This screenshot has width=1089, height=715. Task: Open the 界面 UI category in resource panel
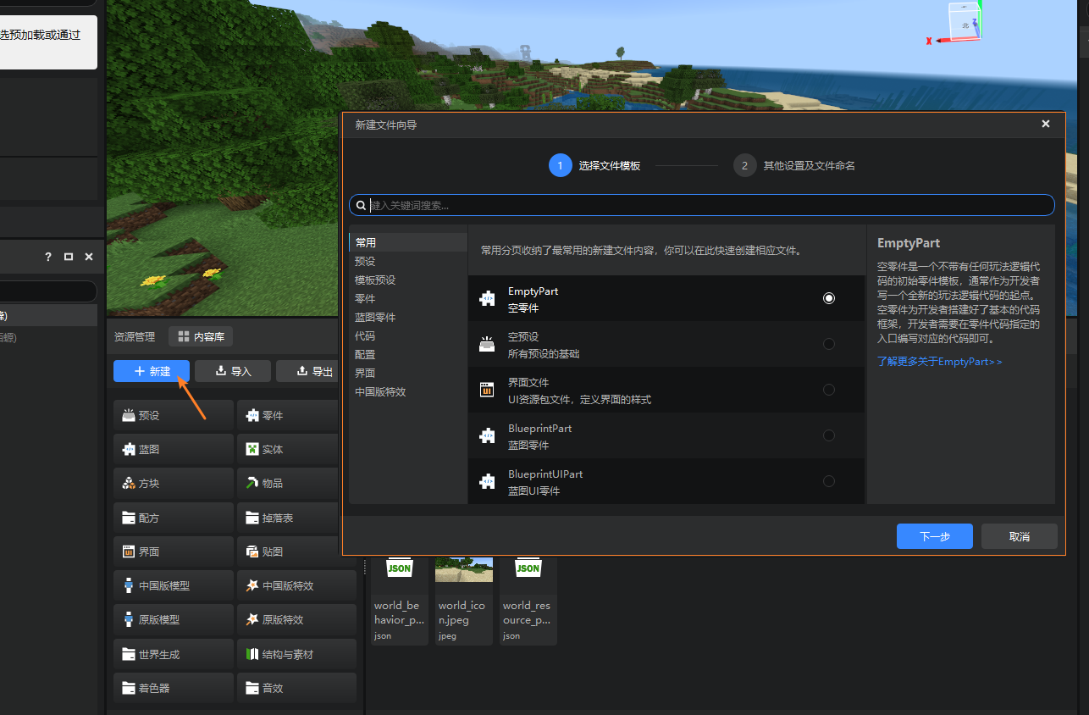point(174,551)
